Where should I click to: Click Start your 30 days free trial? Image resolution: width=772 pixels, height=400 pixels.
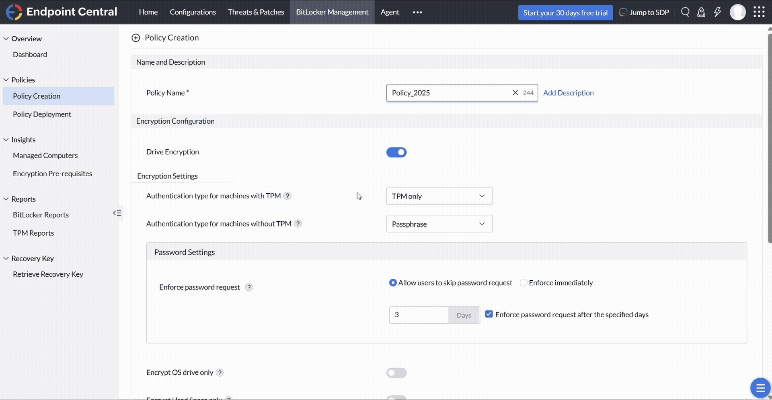coord(565,12)
